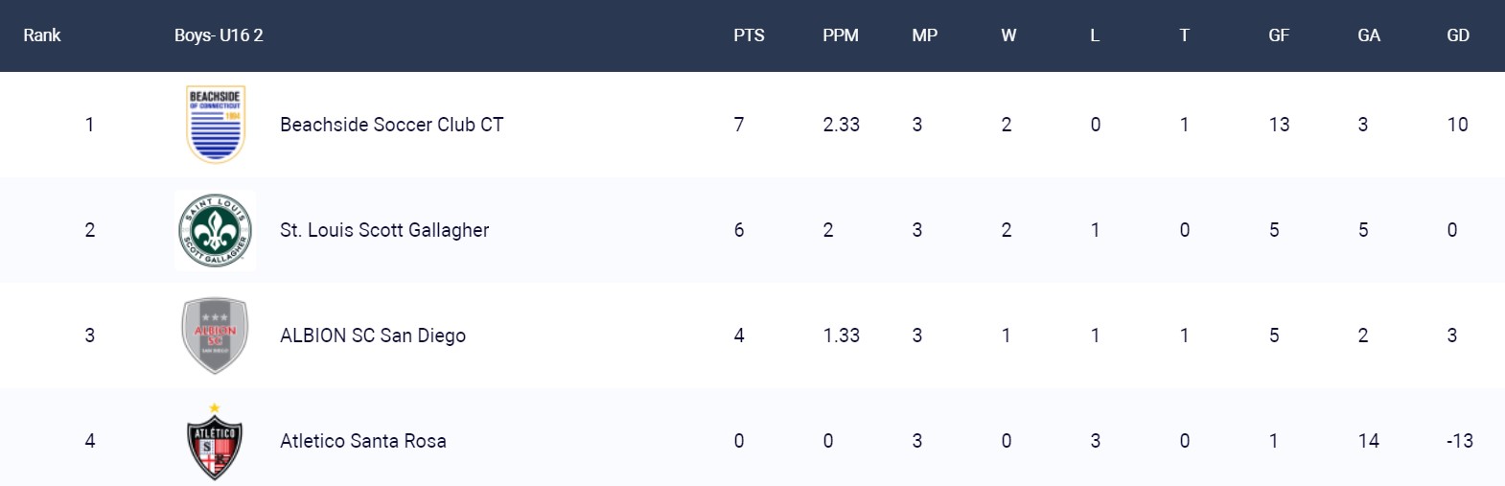
Task: Open the St. Louis Scott Gallagher team link
Action: pyautogui.click(x=384, y=230)
